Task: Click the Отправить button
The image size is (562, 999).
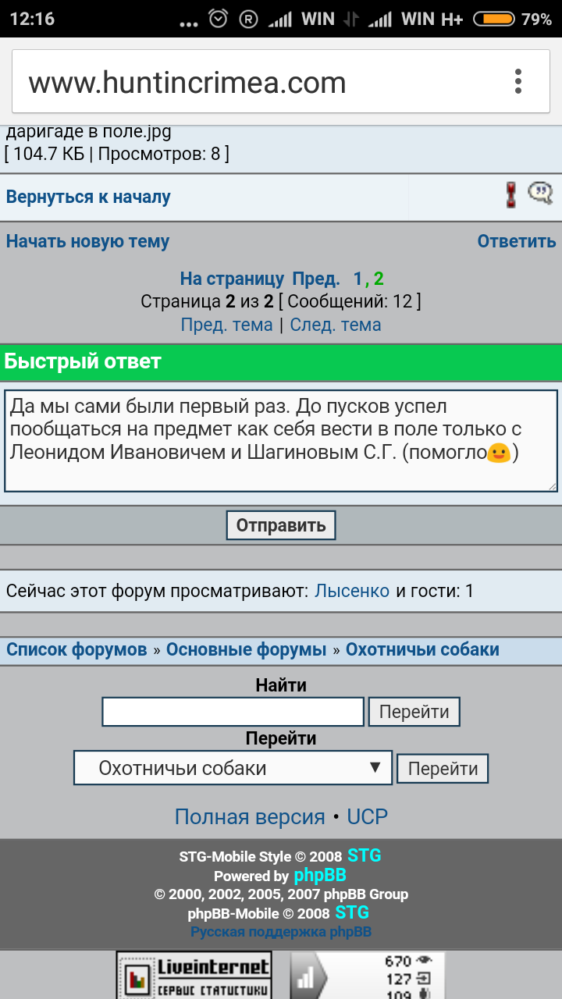Action: (281, 525)
